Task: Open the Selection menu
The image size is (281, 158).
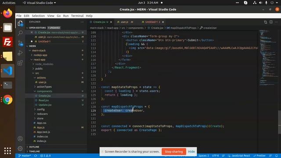Action: (38, 16)
